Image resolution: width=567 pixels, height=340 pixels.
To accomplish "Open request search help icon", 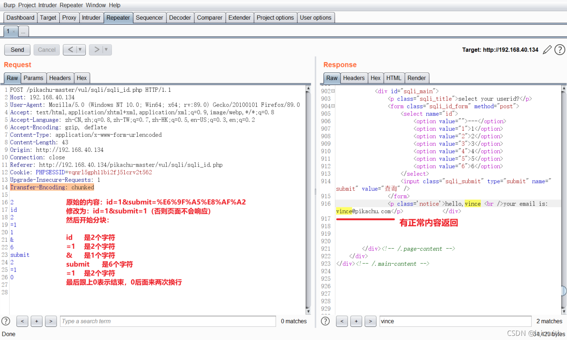I will pos(6,321).
